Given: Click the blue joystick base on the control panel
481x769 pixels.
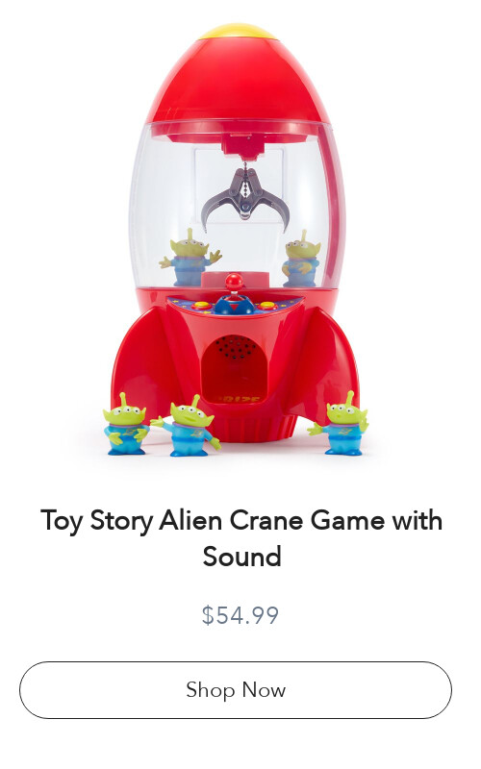Looking at the screenshot, I should coord(234,304).
